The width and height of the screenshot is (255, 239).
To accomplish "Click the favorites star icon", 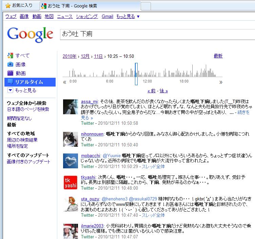I will point(8,6).
